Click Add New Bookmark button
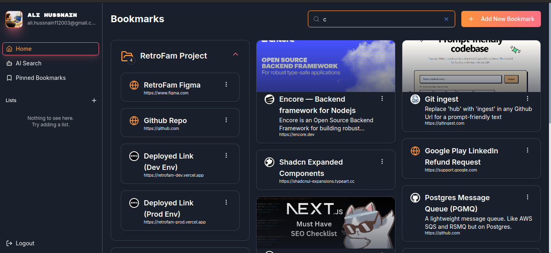Screen dimensions: 551x253 (501, 19)
